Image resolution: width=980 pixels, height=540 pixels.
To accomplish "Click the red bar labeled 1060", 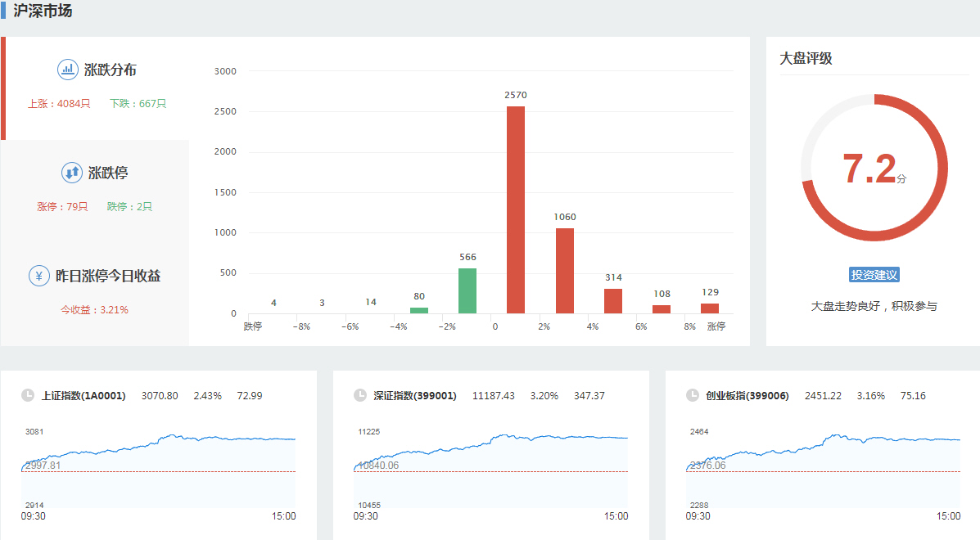I will tap(565, 271).
